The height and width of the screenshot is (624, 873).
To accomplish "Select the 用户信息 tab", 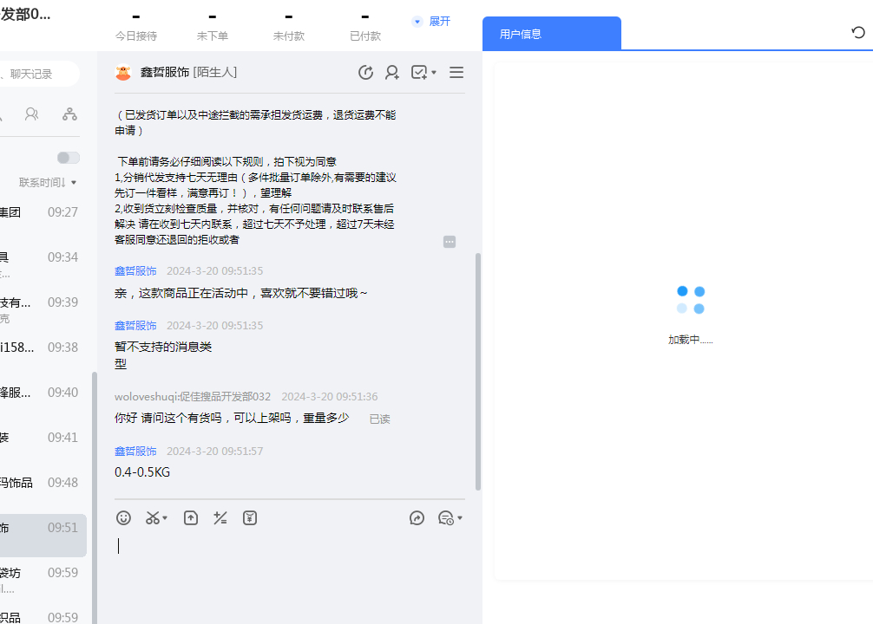I will (x=551, y=34).
